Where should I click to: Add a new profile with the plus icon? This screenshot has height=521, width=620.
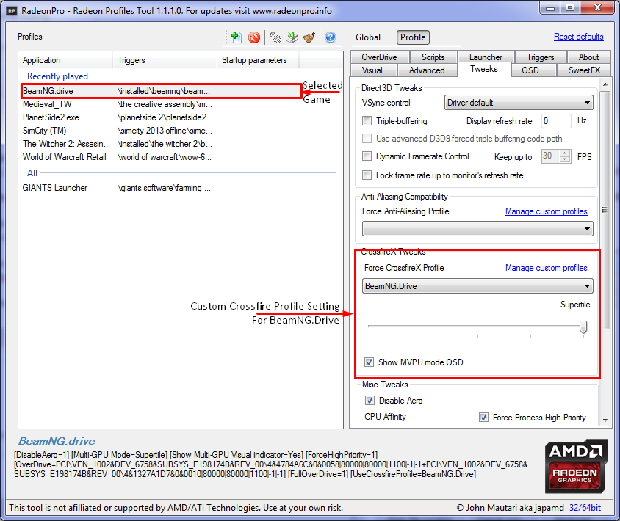[x=236, y=37]
